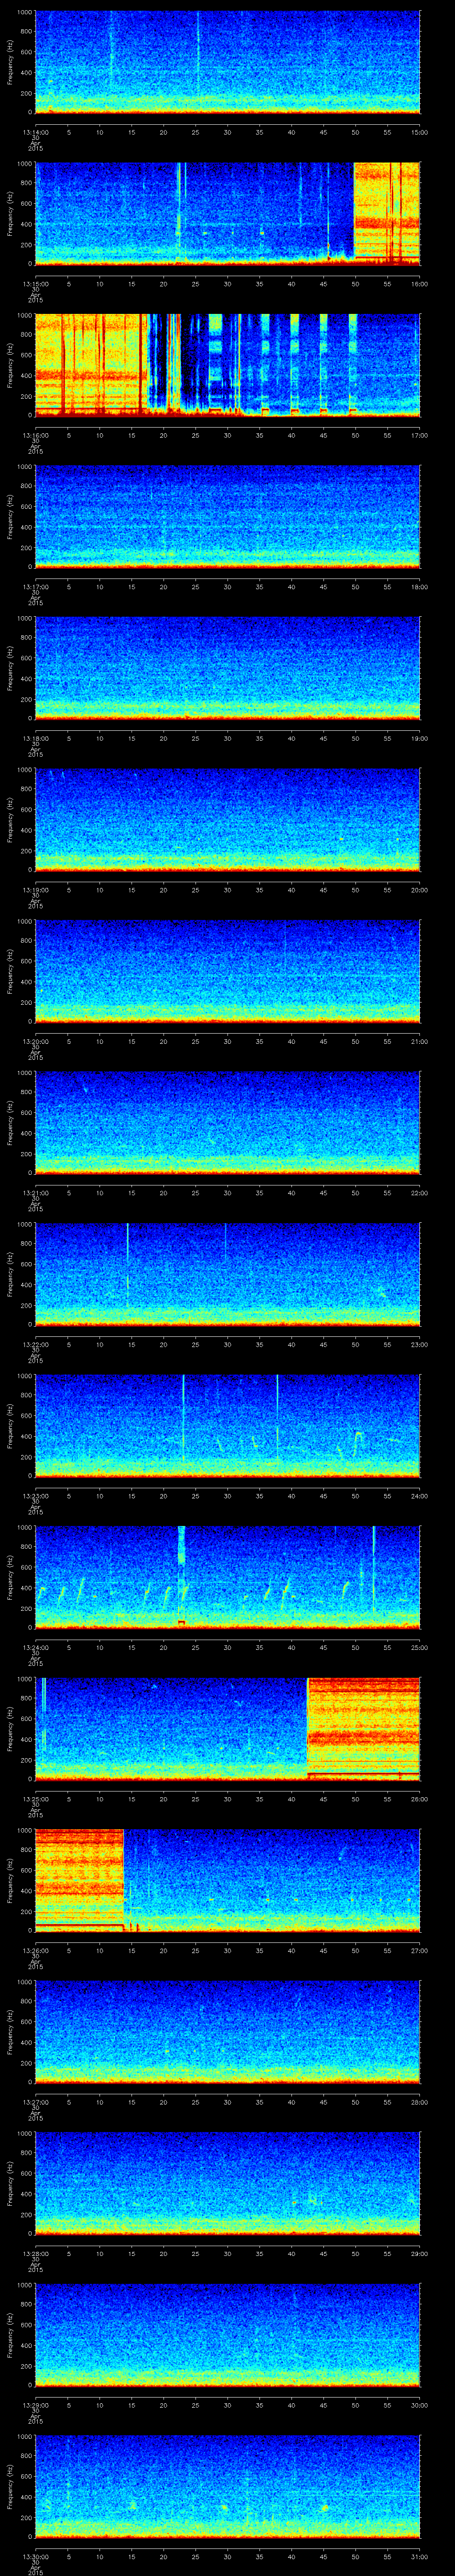Click the '13:18:00' start time label
The image size is (455, 2576).
[x=35, y=738]
